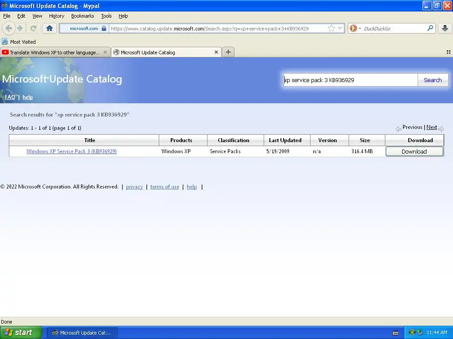Click the address bar URL field
453x339 pixels.
click(218, 29)
